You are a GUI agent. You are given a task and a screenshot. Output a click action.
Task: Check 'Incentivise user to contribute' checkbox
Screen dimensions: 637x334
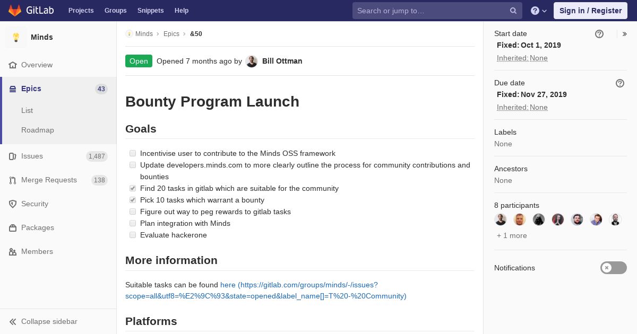coord(133,153)
